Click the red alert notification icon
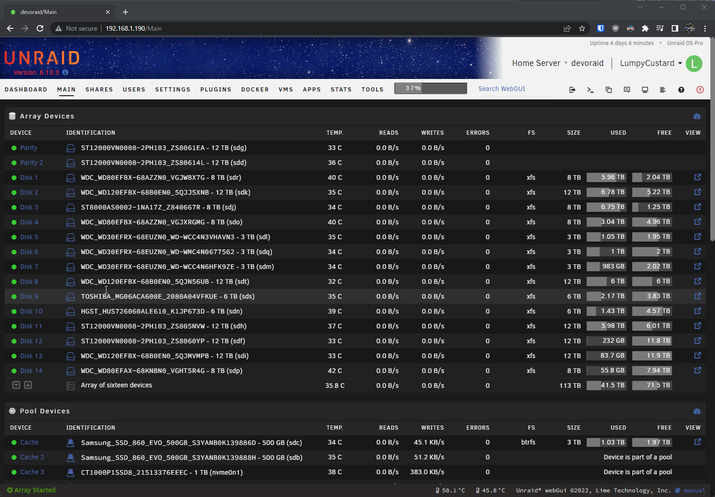 700,90
